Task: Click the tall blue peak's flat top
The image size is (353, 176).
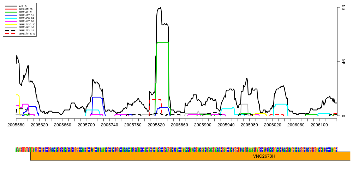Action: (x=97, y=97)
